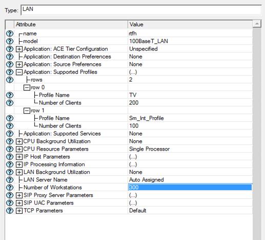This screenshot has width=265, height=240.
Task: Open help icon for TCP Parameters
Action: (10, 211)
